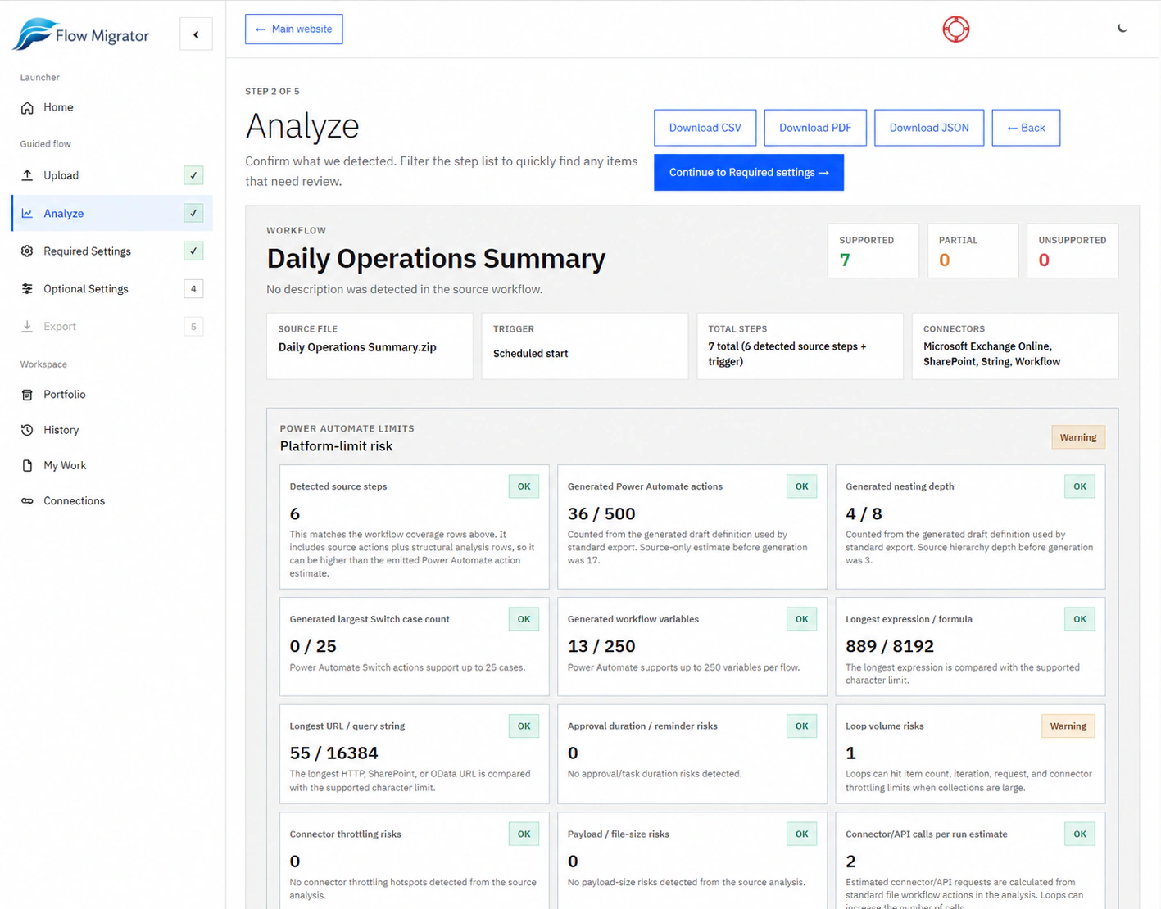Click the Back button
Viewport: 1161px width, 909px height.
pos(1026,128)
